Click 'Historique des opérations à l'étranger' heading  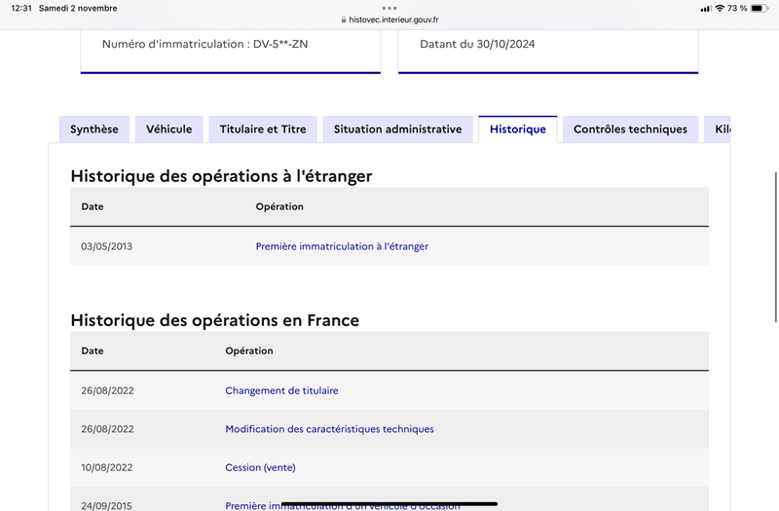(221, 176)
